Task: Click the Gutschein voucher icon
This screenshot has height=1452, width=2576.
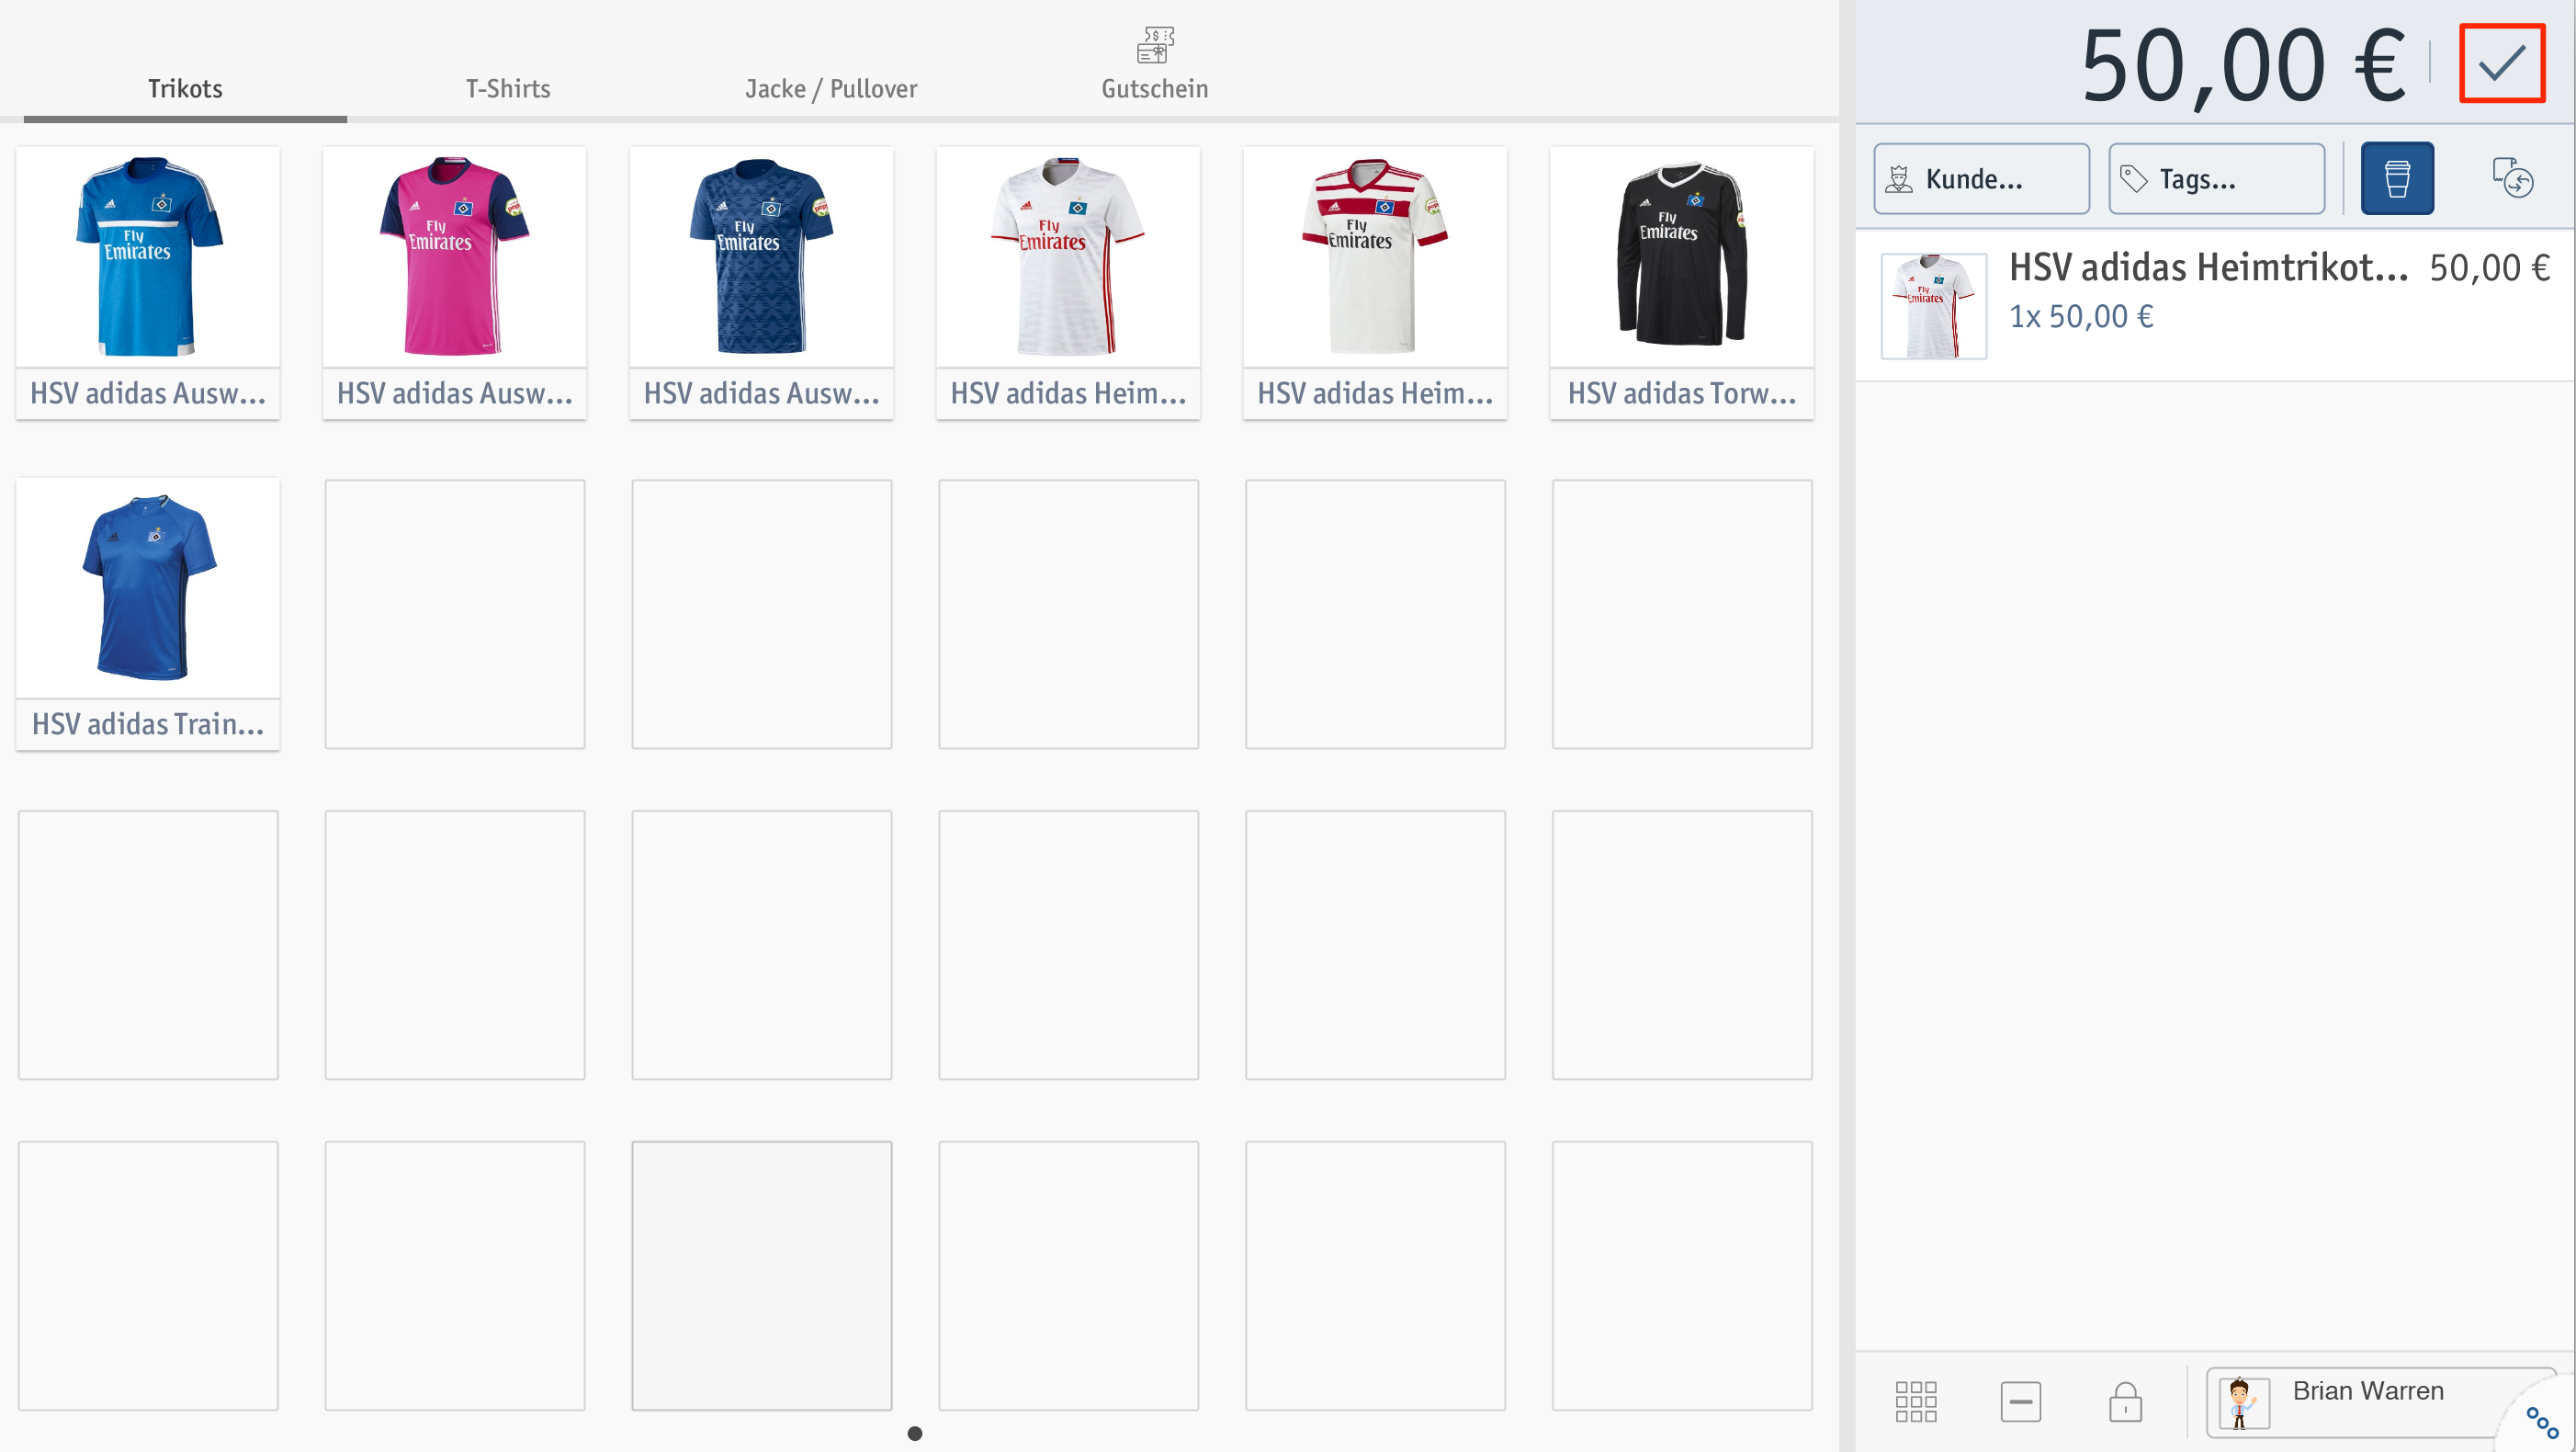Action: (1155, 45)
